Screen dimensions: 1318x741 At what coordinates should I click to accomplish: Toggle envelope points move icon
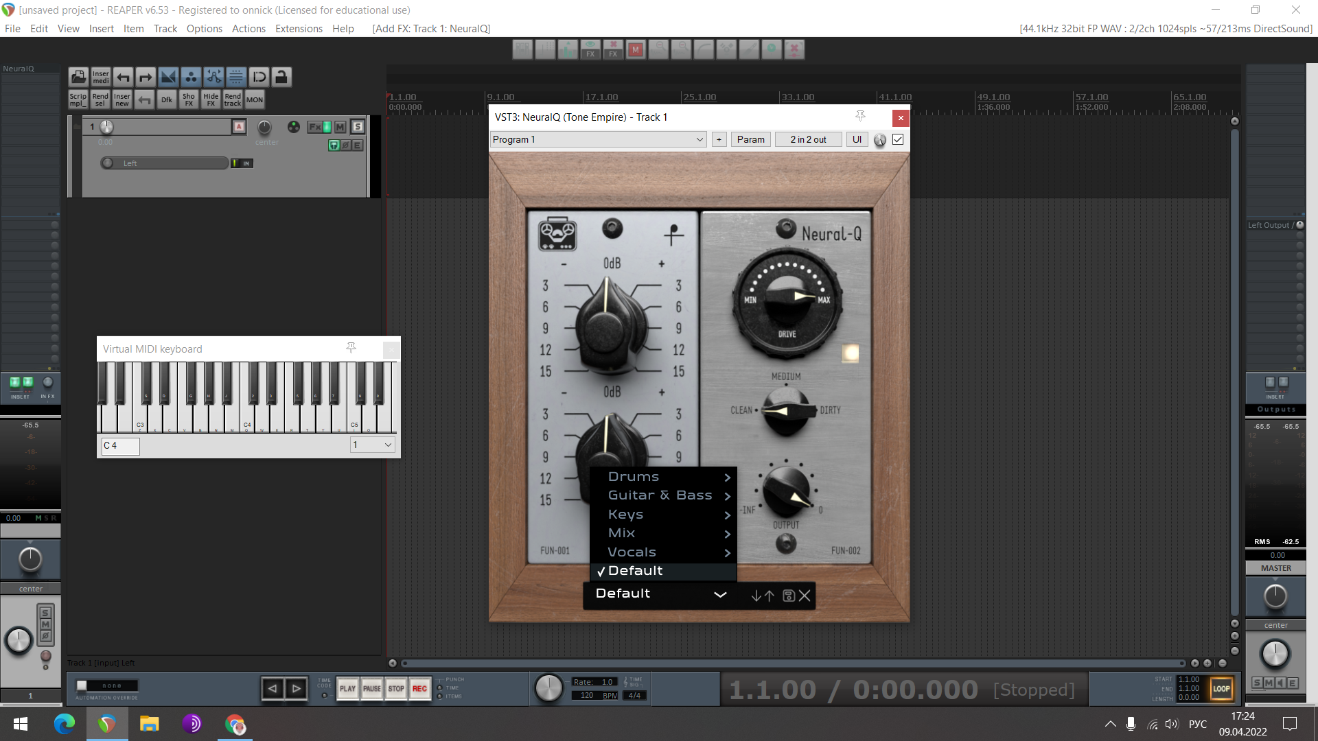[213, 77]
